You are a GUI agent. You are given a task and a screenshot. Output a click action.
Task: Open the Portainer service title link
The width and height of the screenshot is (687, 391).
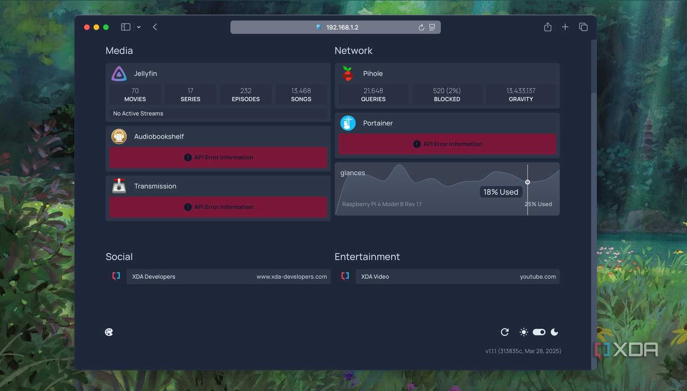(378, 123)
